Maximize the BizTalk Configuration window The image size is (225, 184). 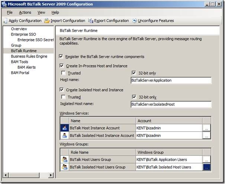(213, 4)
